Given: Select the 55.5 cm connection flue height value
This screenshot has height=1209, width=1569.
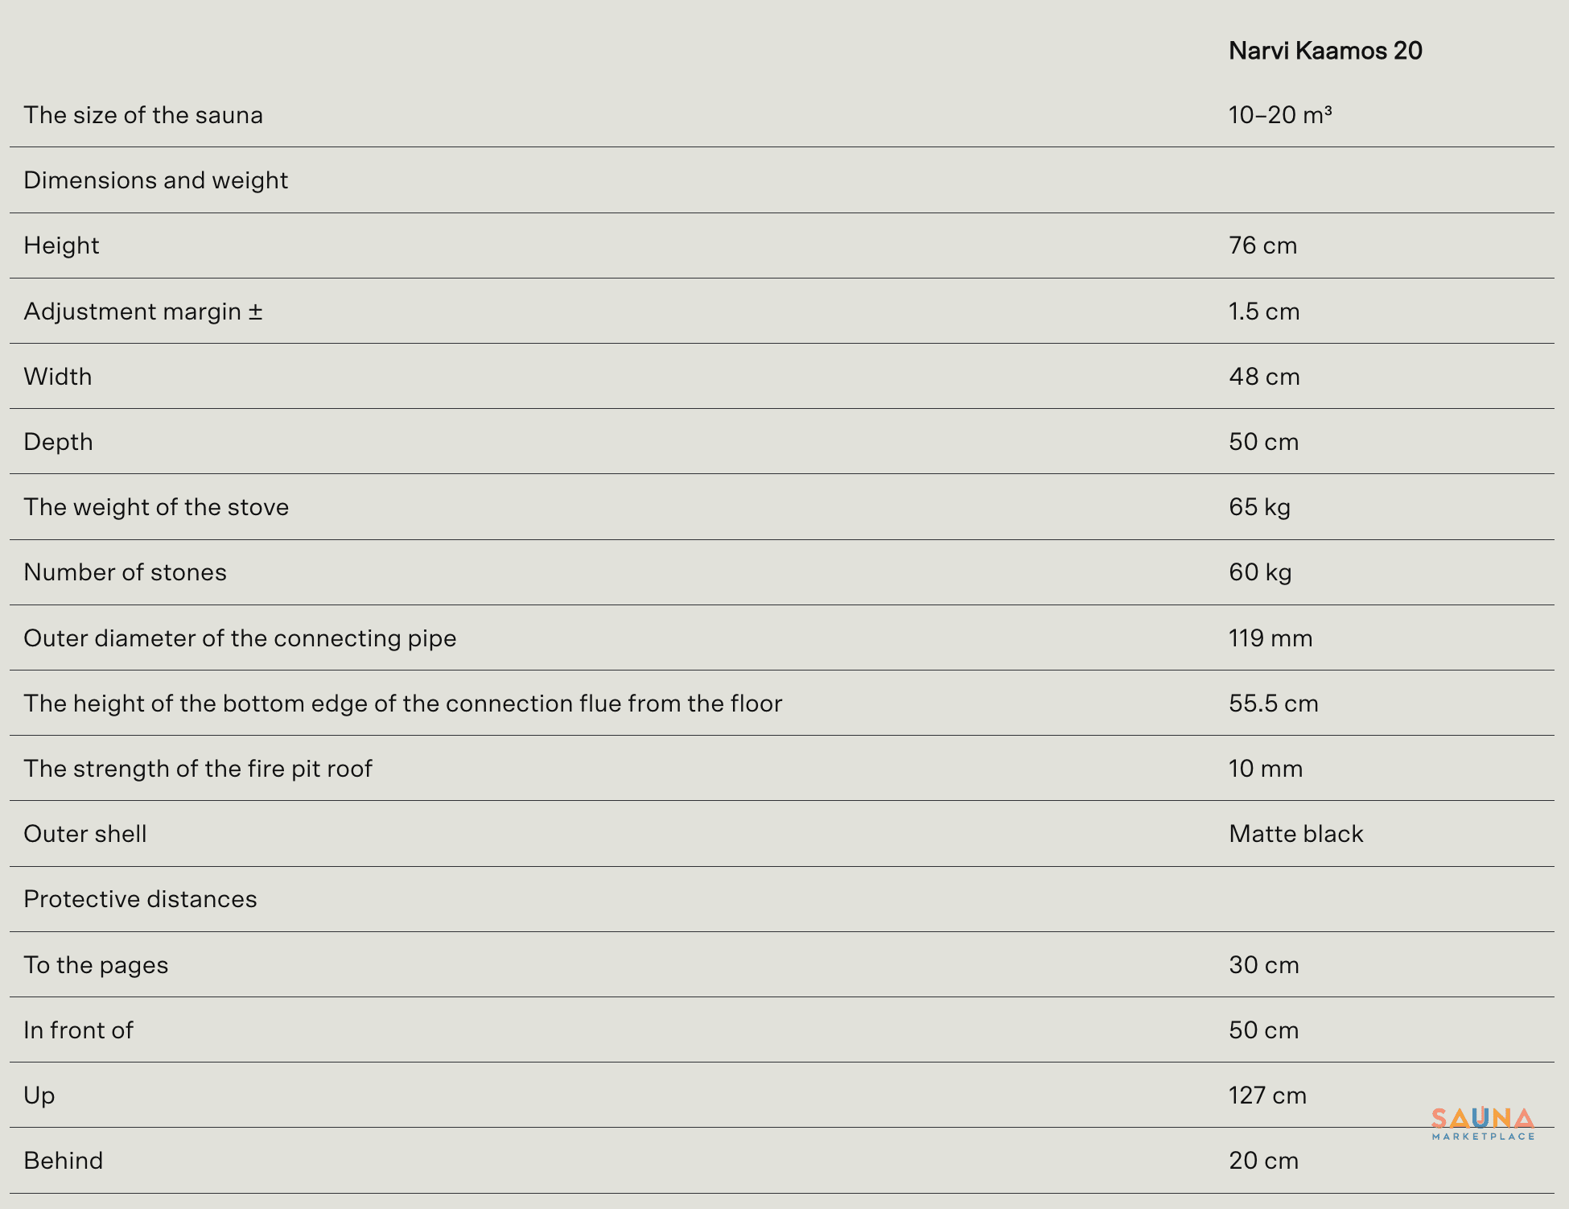Looking at the screenshot, I should click(1274, 704).
